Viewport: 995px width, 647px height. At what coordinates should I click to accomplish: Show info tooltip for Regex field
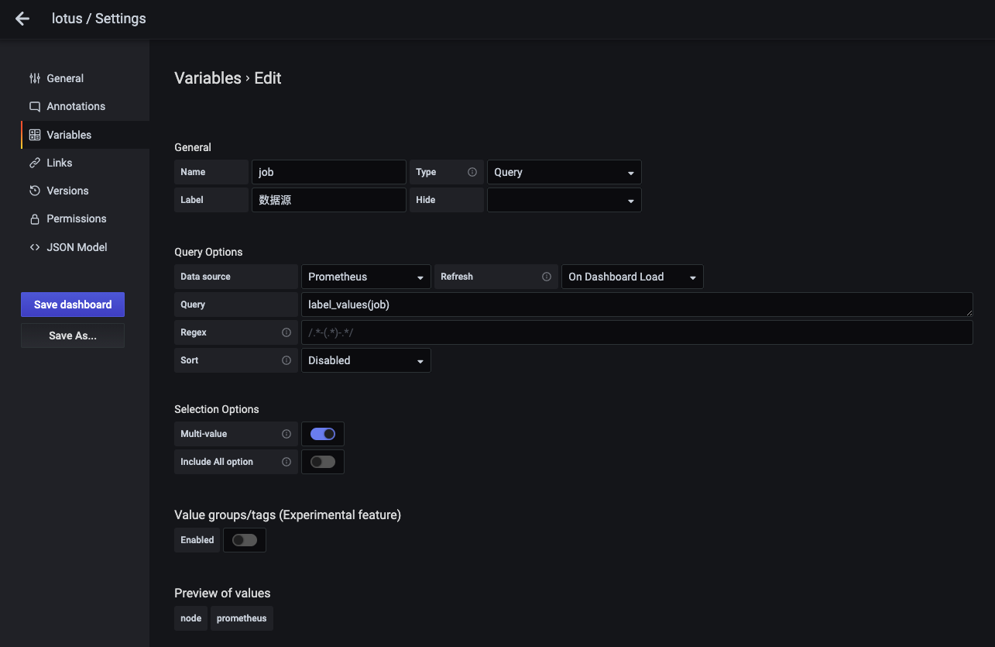pos(286,332)
